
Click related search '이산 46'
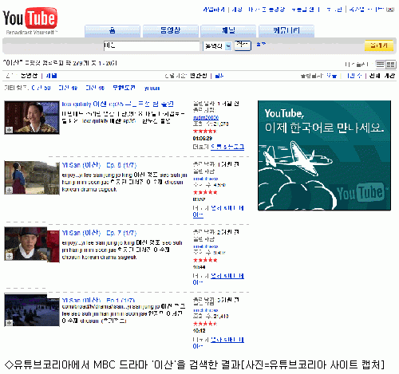[x=95, y=88]
